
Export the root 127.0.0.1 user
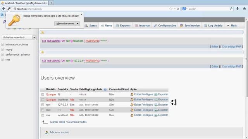click(161, 105)
